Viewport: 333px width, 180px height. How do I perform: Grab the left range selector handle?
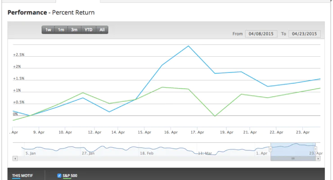[x=270, y=149]
